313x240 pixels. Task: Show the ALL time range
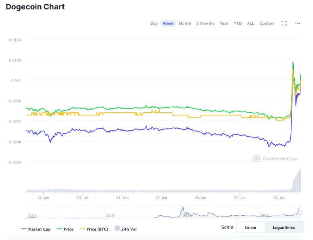[251, 23]
